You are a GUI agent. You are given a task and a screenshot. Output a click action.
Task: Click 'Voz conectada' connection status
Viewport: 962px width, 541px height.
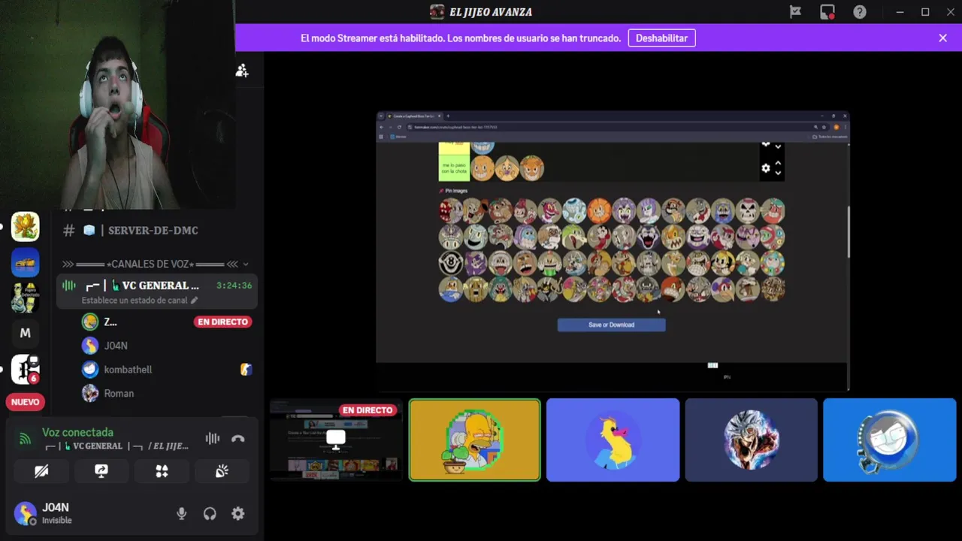click(77, 432)
